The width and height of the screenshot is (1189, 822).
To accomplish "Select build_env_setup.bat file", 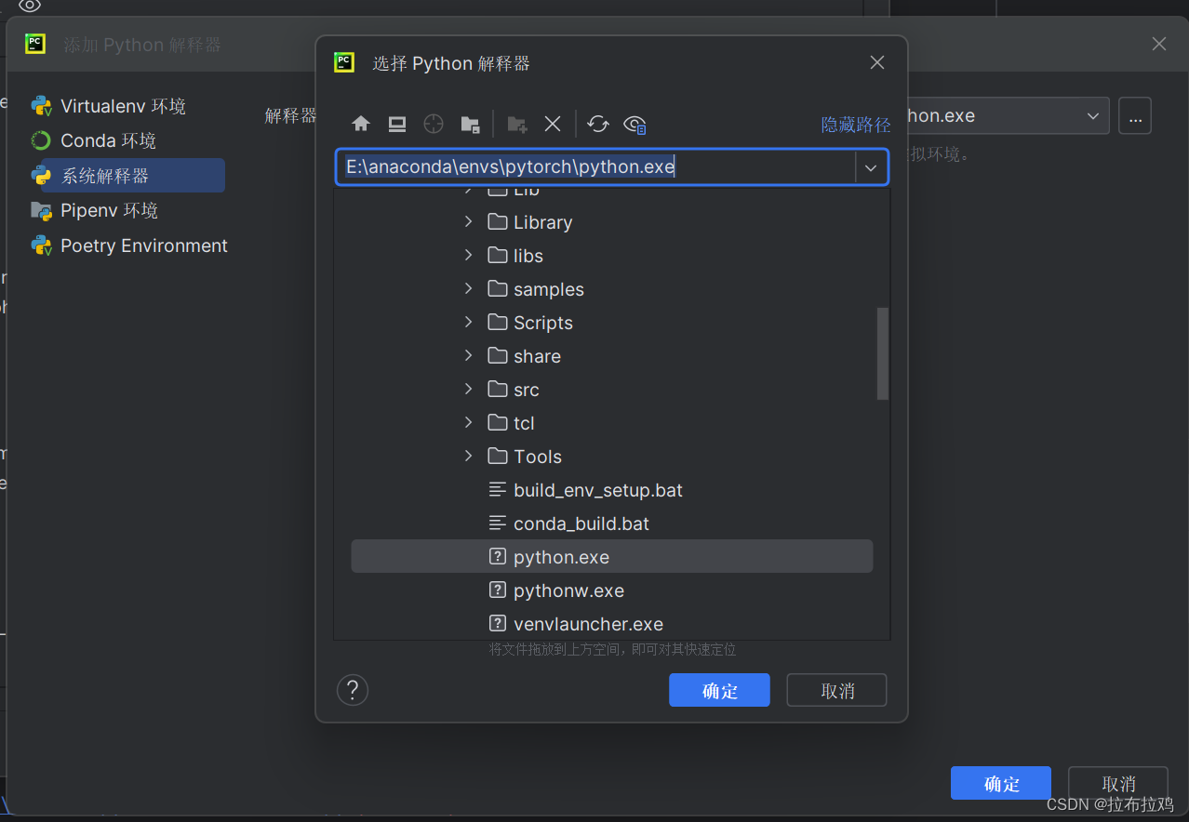I will pyautogui.click(x=611, y=490).
